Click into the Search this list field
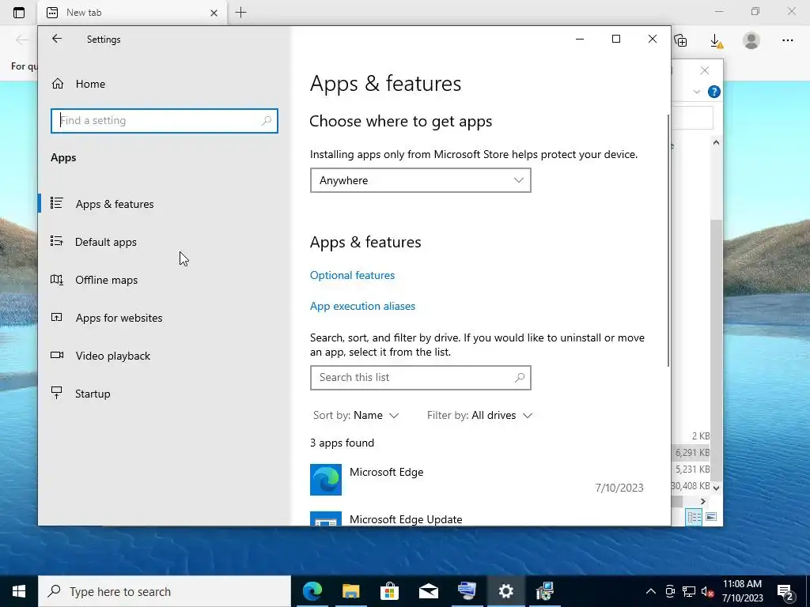The image size is (810, 607). [421, 377]
